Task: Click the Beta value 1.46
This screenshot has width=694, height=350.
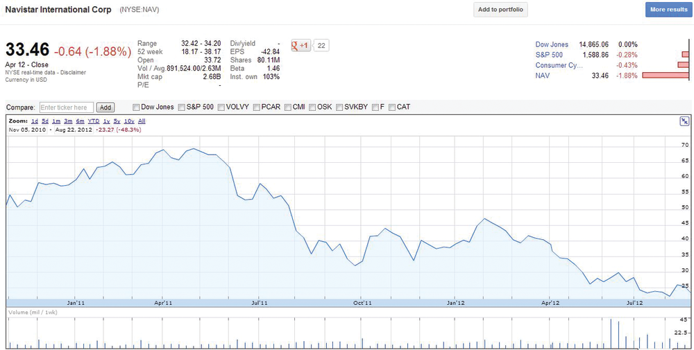Action: (272, 69)
